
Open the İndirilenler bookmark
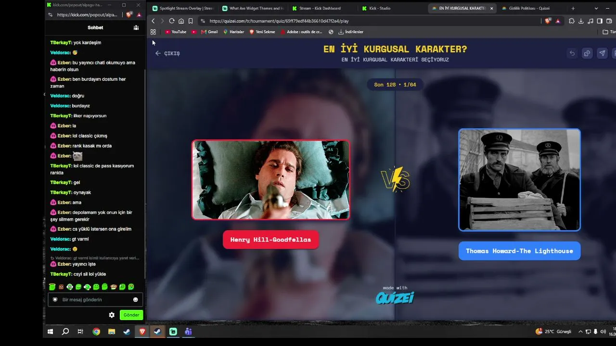(x=351, y=32)
